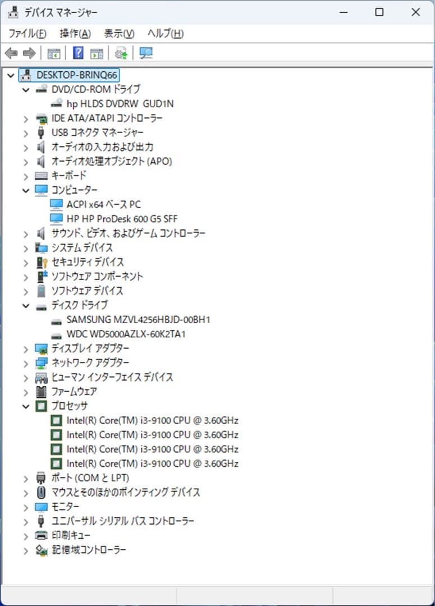Screen dimensions: 435x606
Task: Click the ファームウェア chip icon
Action: pos(41,392)
